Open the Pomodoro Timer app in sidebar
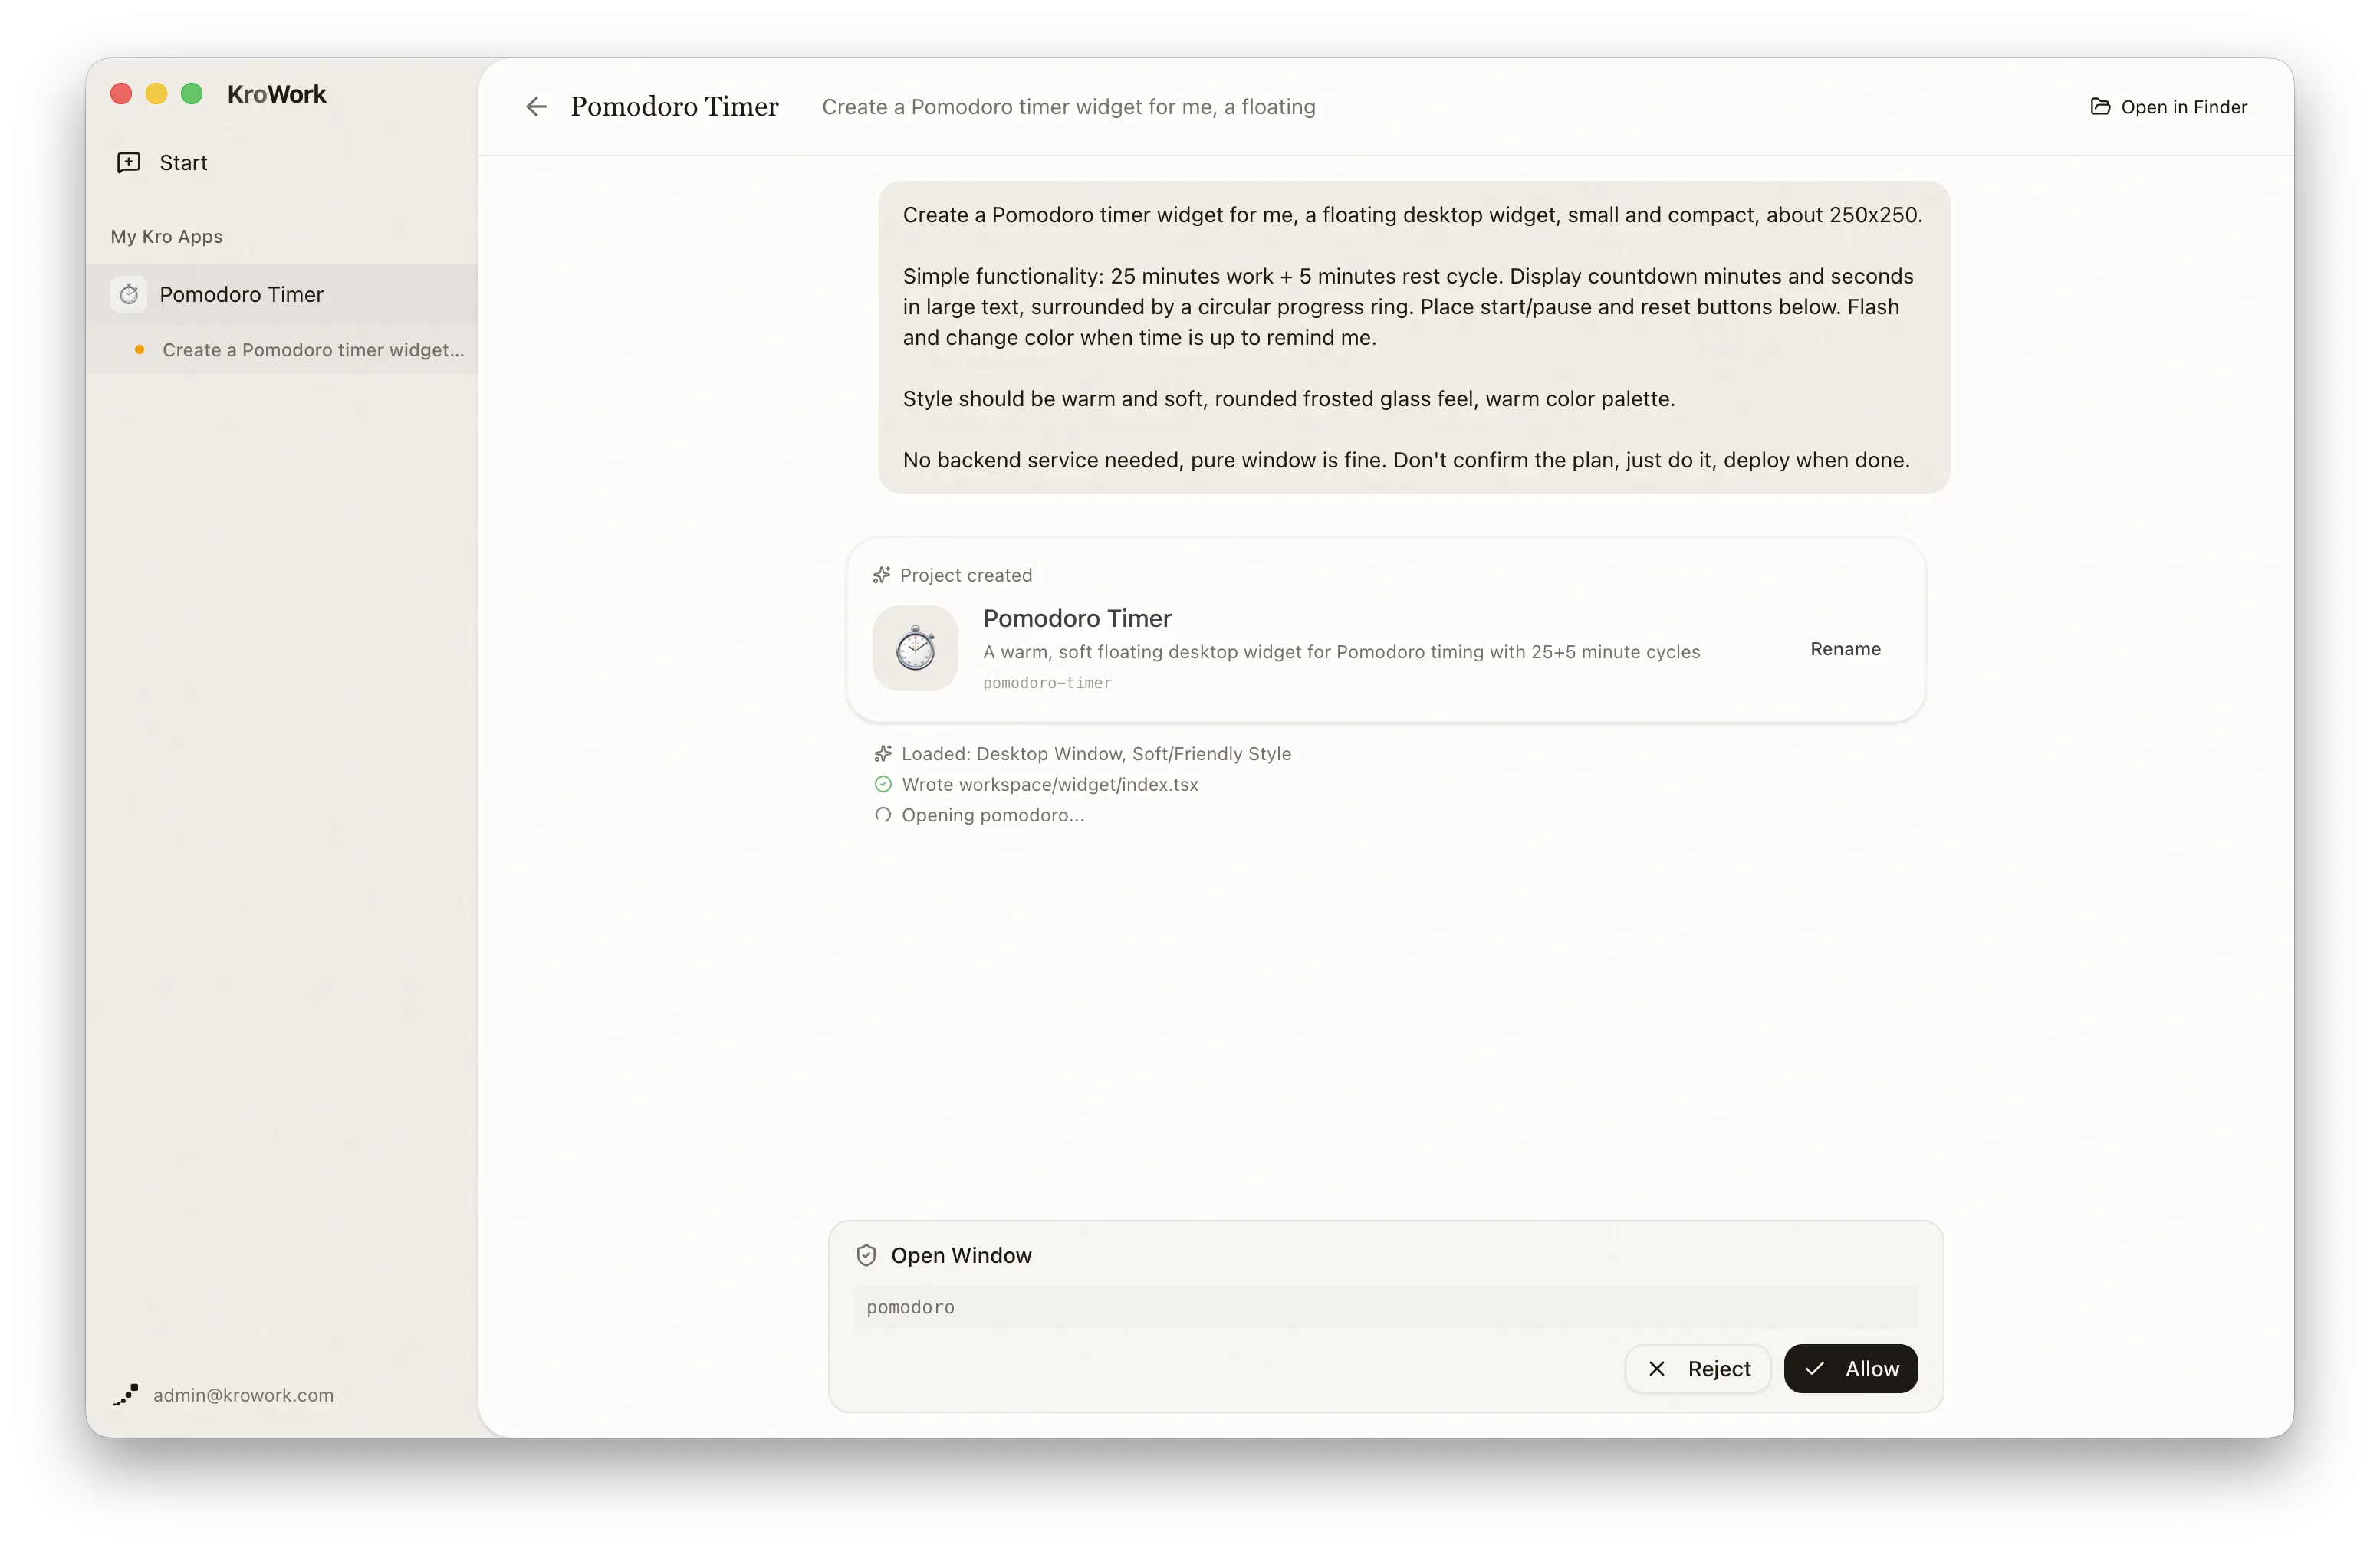This screenshot has height=1551, width=2380. pyautogui.click(x=282, y=295)
